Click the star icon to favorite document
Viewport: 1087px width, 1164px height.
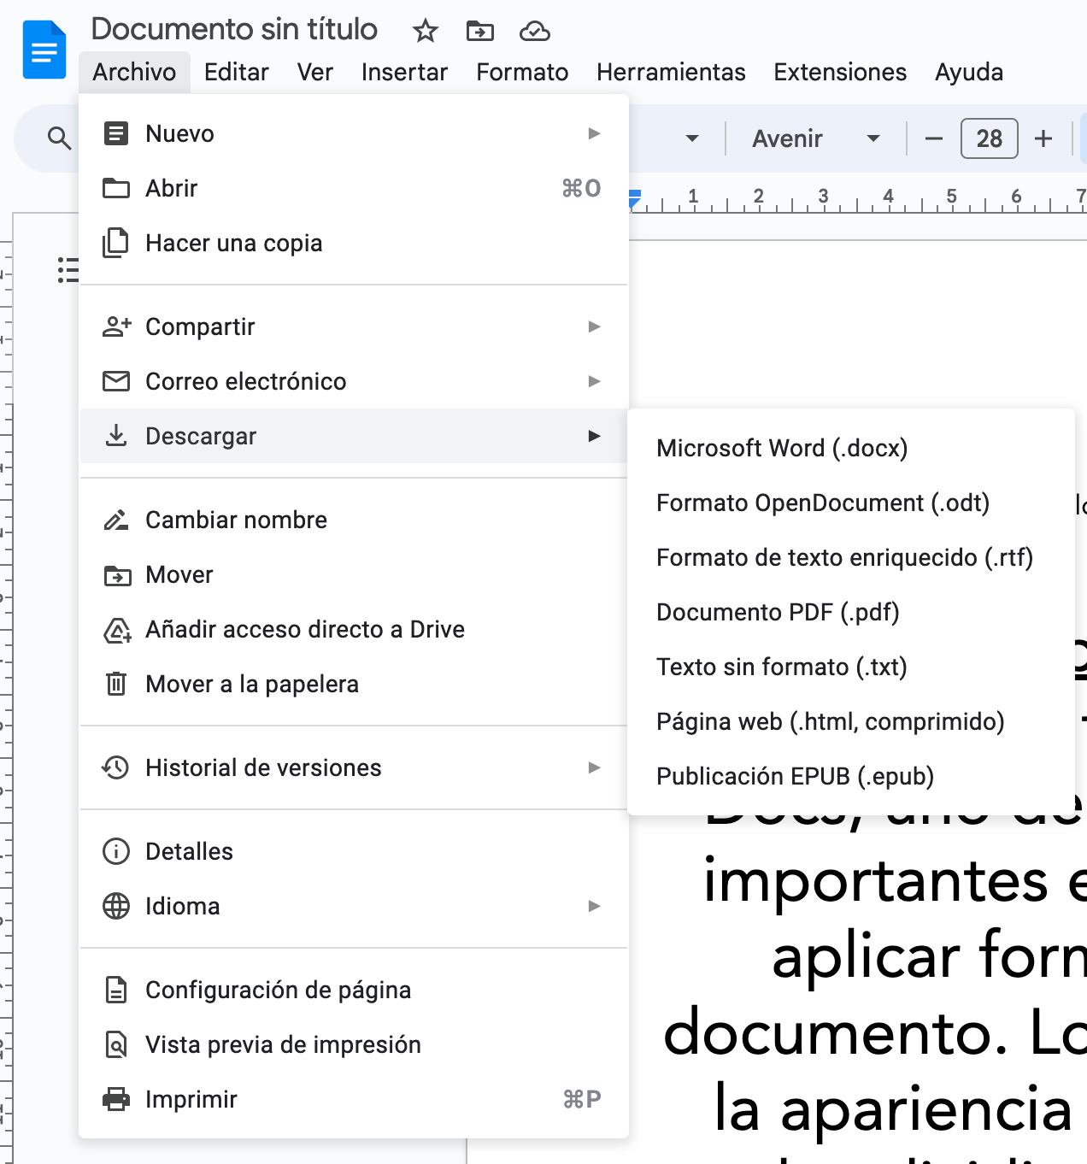(x=425, y=32)
